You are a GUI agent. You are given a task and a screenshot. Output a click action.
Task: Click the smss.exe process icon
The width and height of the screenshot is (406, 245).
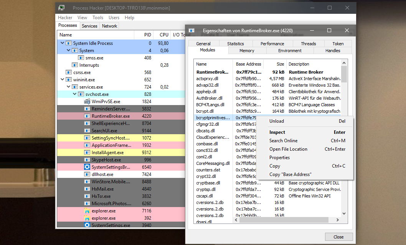[81, 58]
